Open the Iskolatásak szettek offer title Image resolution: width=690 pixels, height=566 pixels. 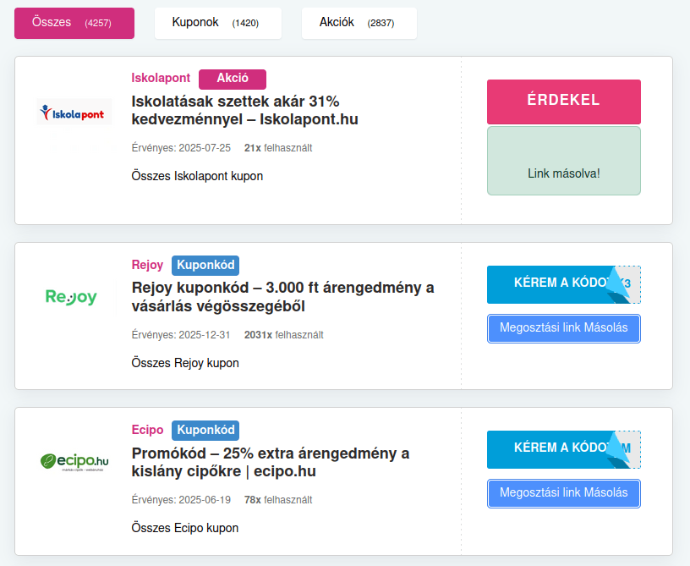pyautogui.click(x=244, y=110)
